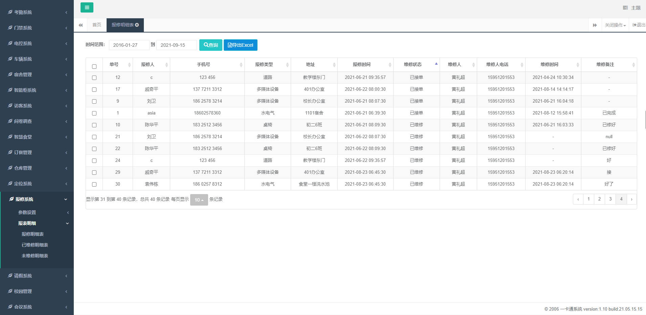Click the sort arrow on 维修状态 column
The image size is (646, 315).
click(x=436, y=64)
